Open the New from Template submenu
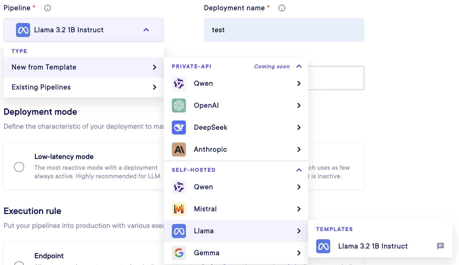The width and height of the screenshot is (459, 265). (x=84, y=67)
